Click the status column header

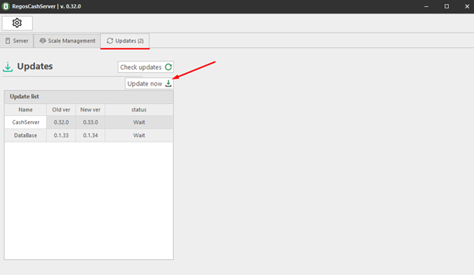click(139, 110)
